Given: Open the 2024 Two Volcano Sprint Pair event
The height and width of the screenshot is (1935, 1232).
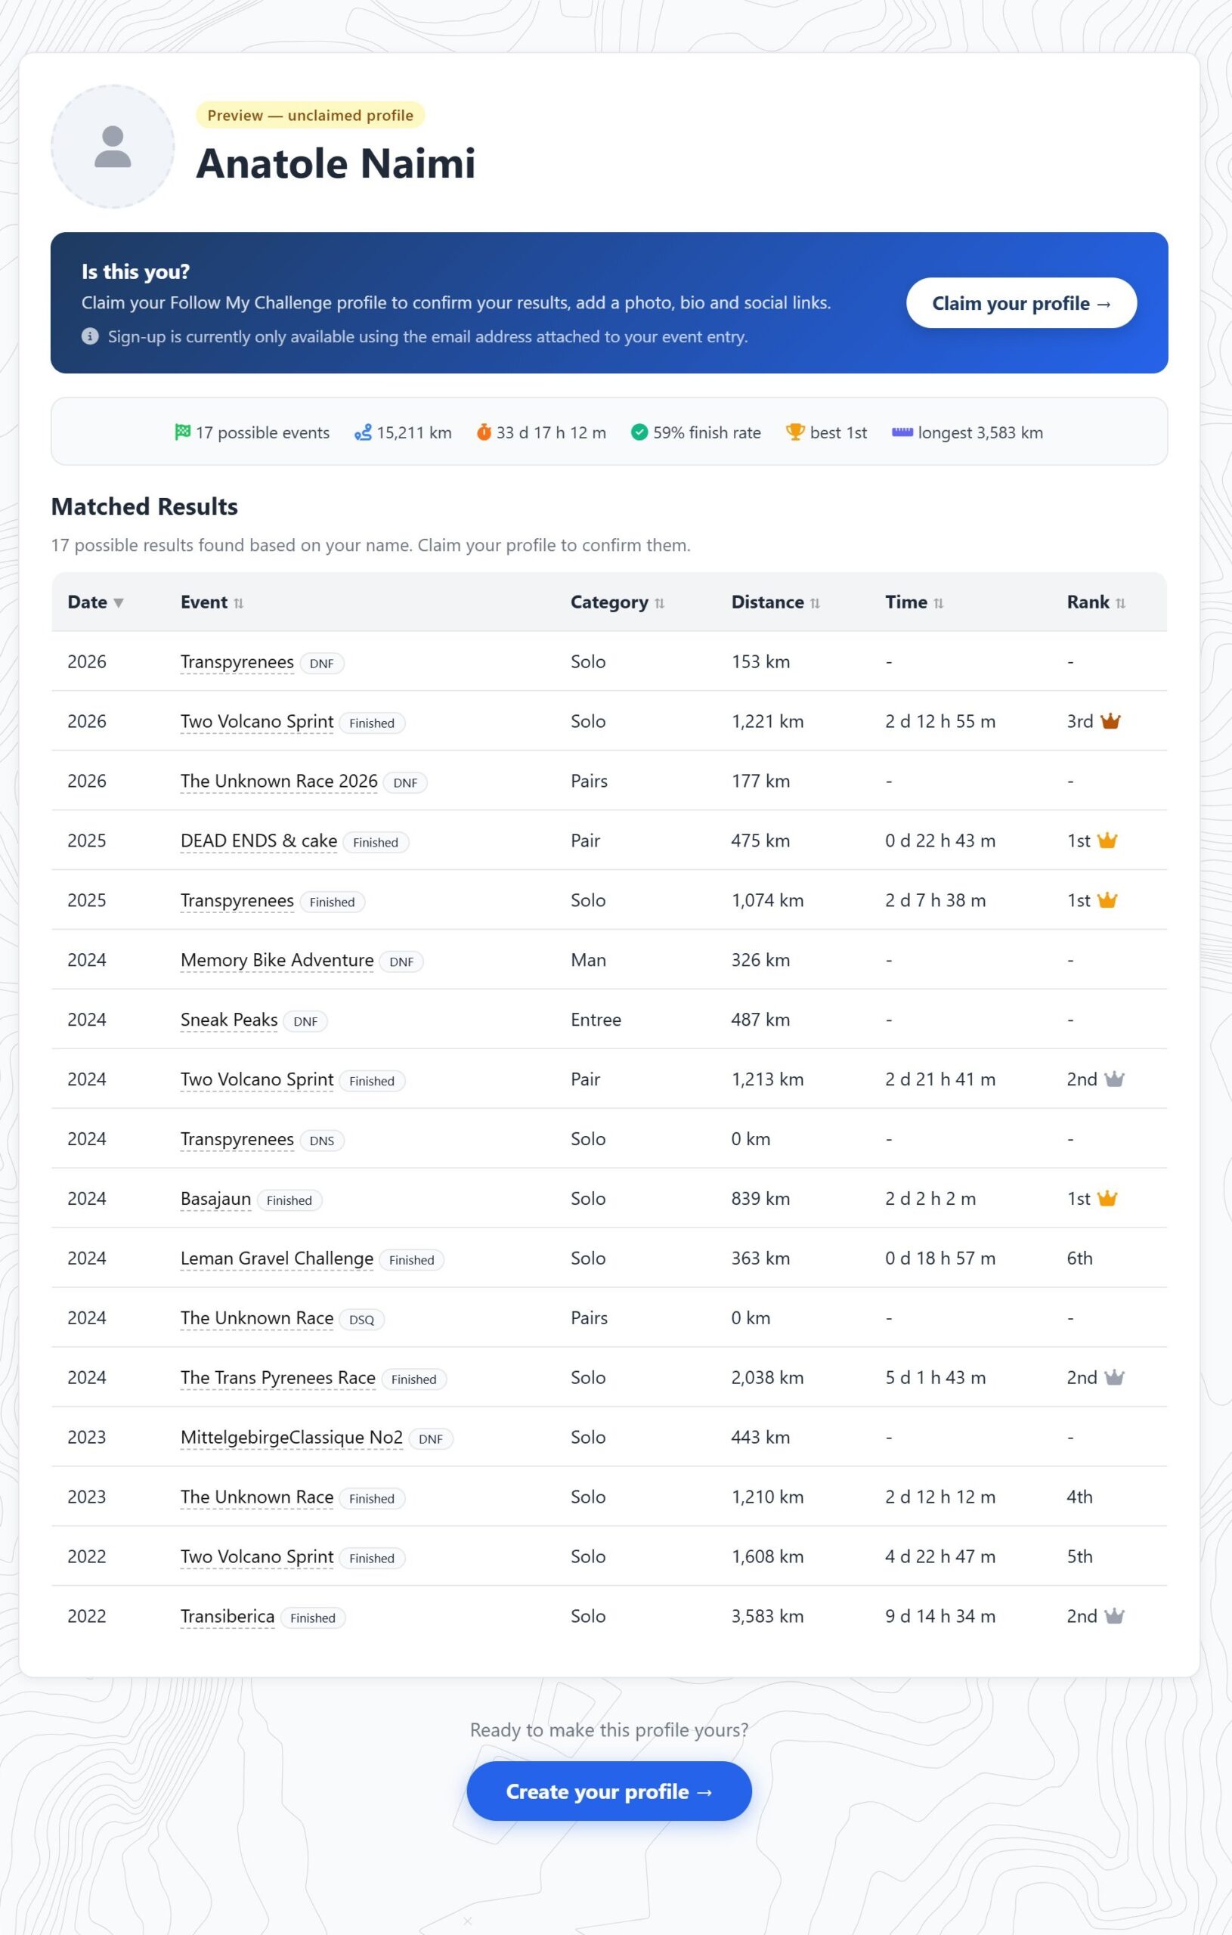Looking at the screenshot, I should [x=257, y=1079].
